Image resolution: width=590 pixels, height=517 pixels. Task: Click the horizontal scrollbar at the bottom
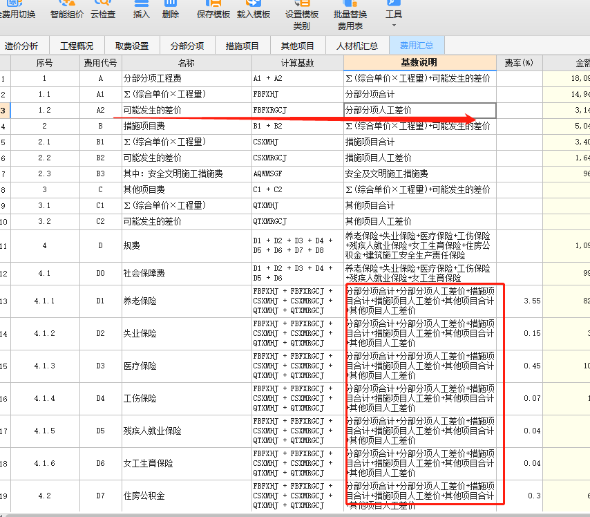[x=297, y=515]
